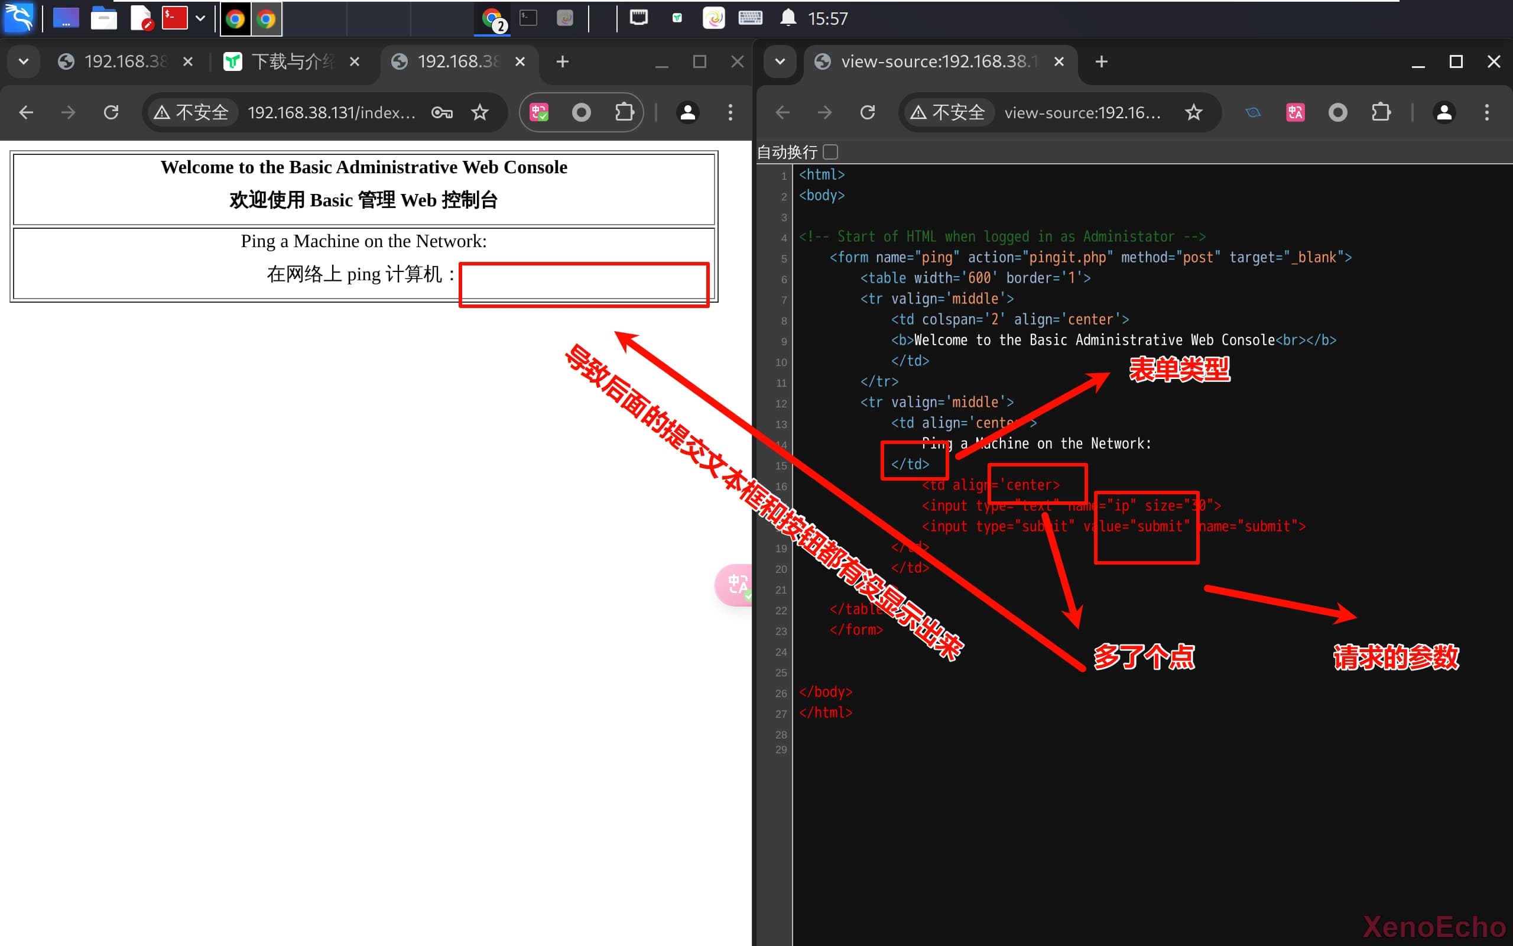1513x946 pixels.
Task: Enable the 自动换行 line-wrap checkbox
Action: [830, 152]
